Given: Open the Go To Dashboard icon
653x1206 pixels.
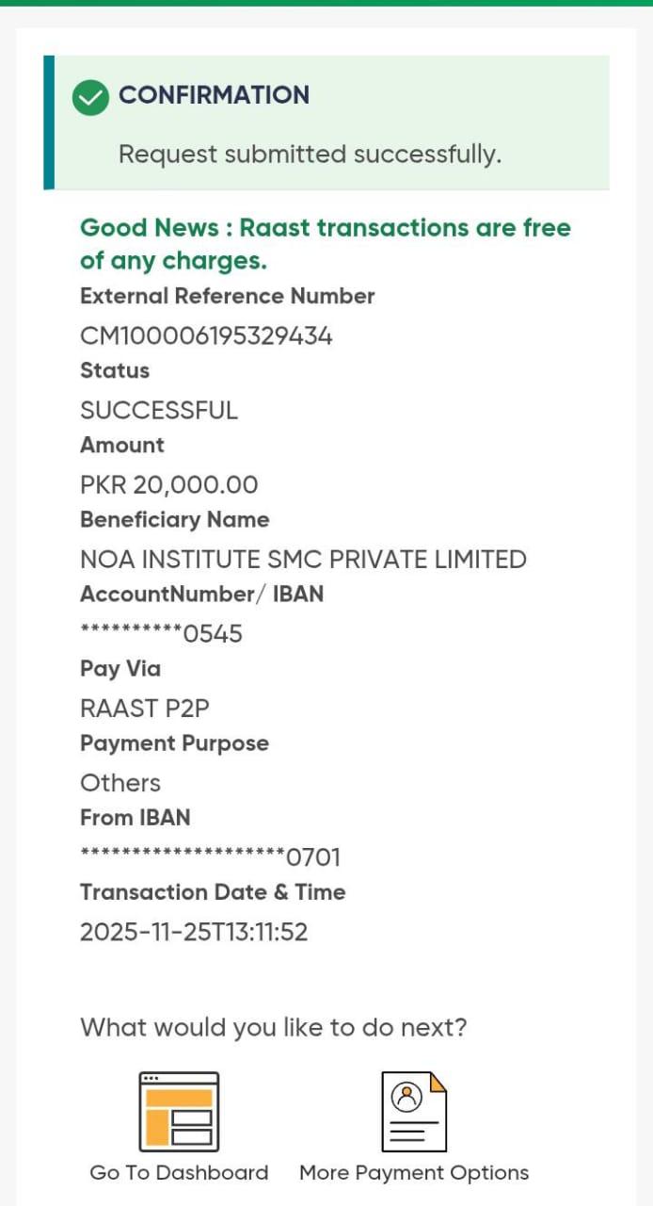Looking at the screenshot, I should pos(179,1112).
